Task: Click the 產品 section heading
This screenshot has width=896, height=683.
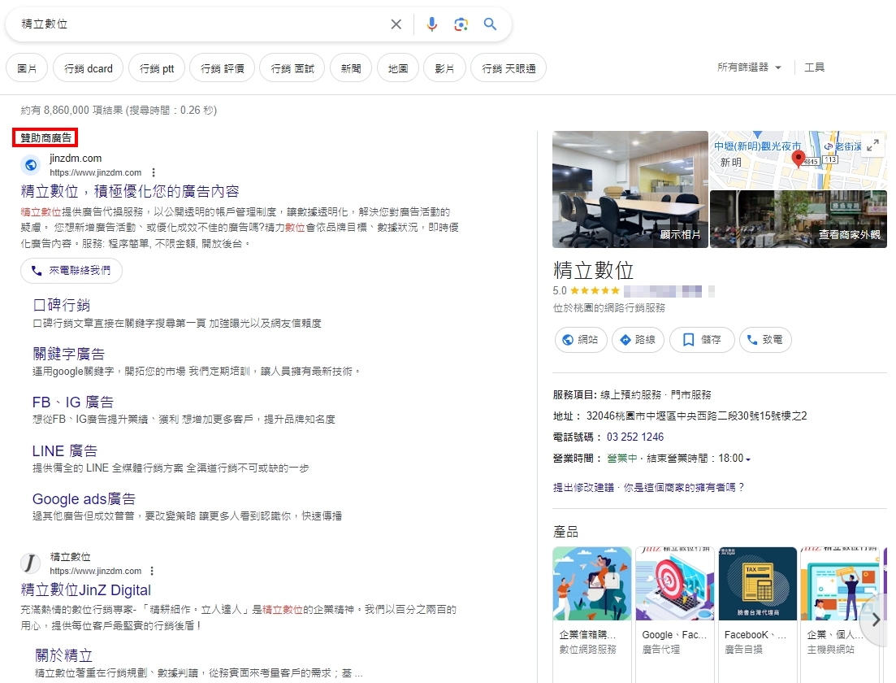Action: pos(565,532)
